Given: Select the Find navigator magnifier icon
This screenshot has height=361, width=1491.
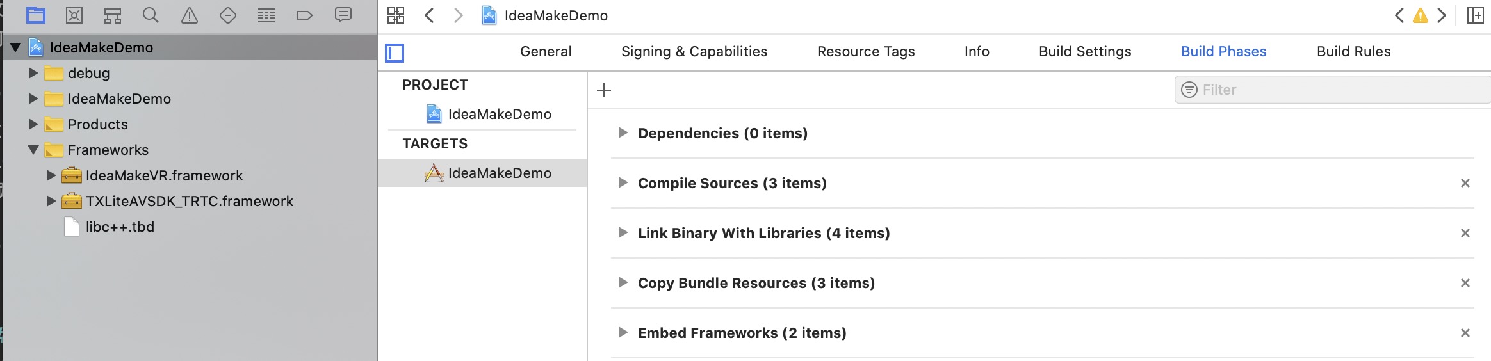Looking at the screenshot, I should pos(151,15).
